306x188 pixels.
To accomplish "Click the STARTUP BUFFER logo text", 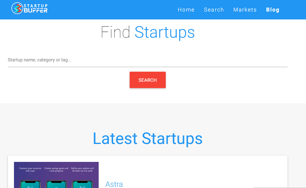I will click(36, 9).
